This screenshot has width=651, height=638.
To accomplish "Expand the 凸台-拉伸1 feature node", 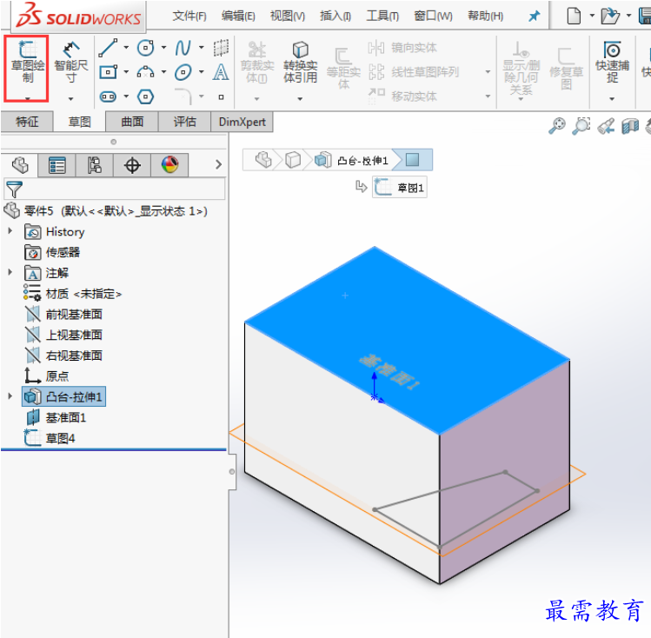I will 10,396.
